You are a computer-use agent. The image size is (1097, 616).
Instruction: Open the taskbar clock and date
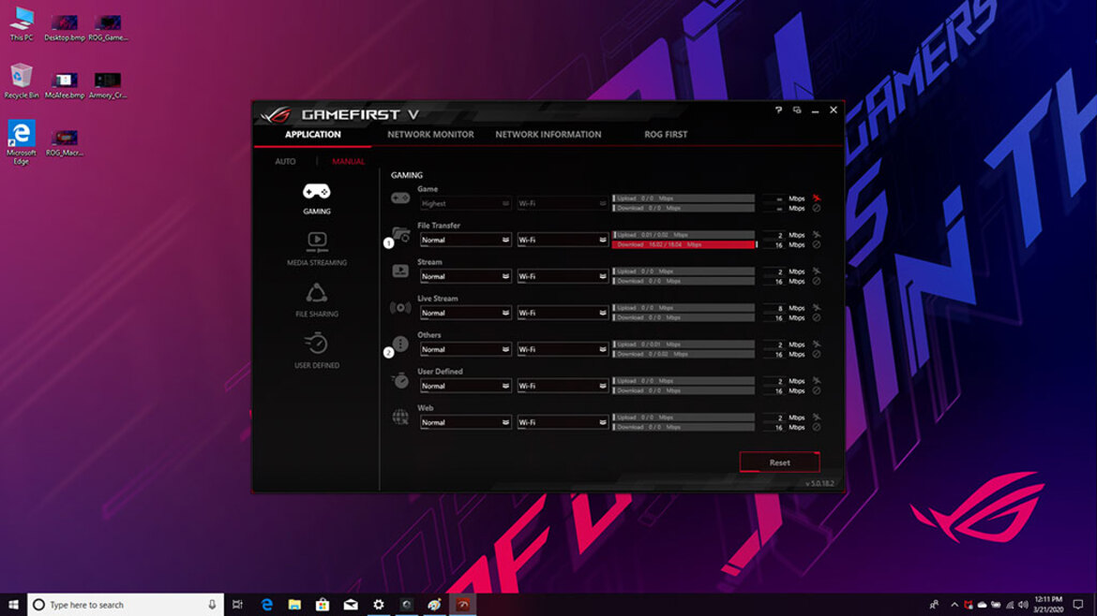[x=1048, y=605]
